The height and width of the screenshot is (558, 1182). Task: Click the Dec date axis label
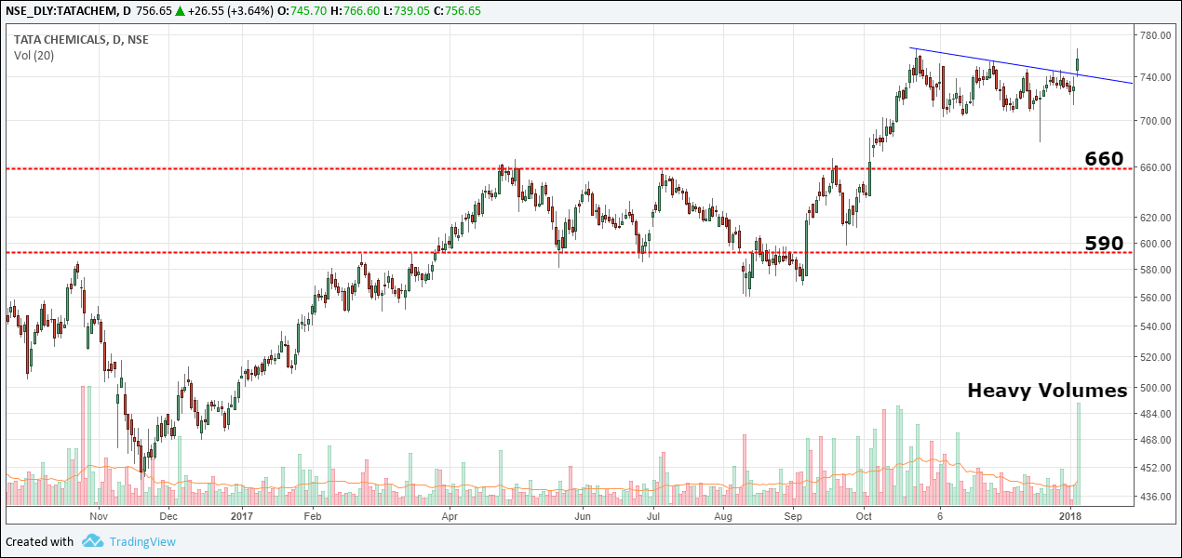(x=168, y=515)
